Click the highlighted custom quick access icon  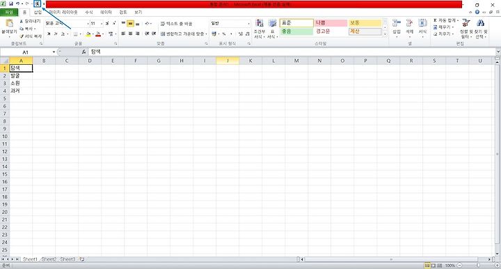[x=38, y=4]
